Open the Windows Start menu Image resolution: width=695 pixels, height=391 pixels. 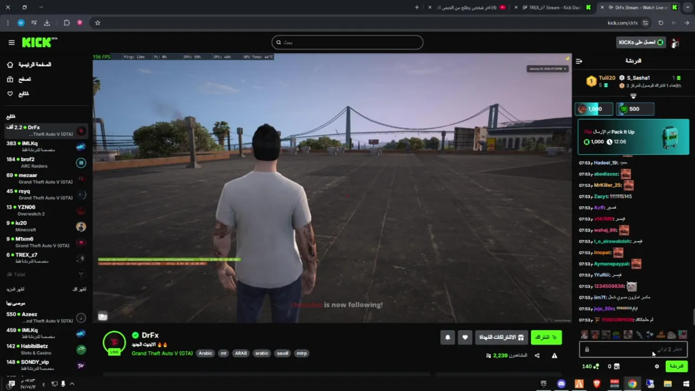pos(685,384)
